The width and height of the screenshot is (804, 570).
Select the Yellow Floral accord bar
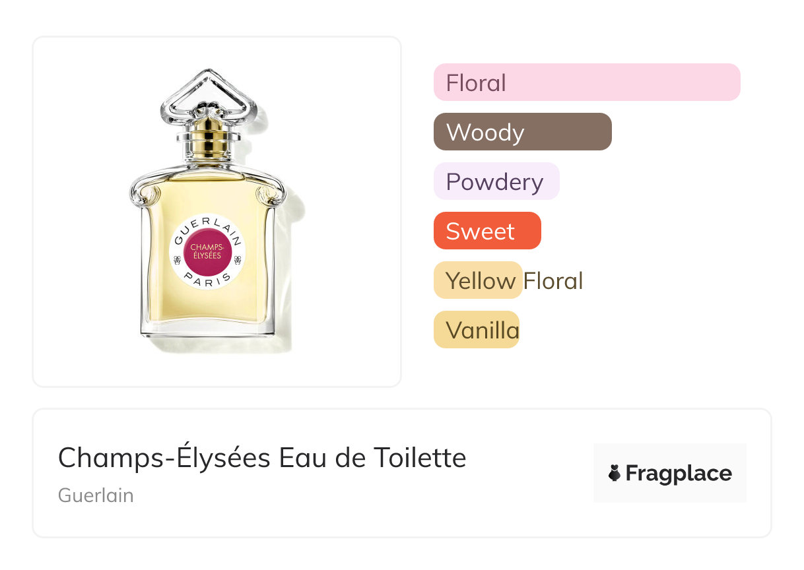point(478,280)
